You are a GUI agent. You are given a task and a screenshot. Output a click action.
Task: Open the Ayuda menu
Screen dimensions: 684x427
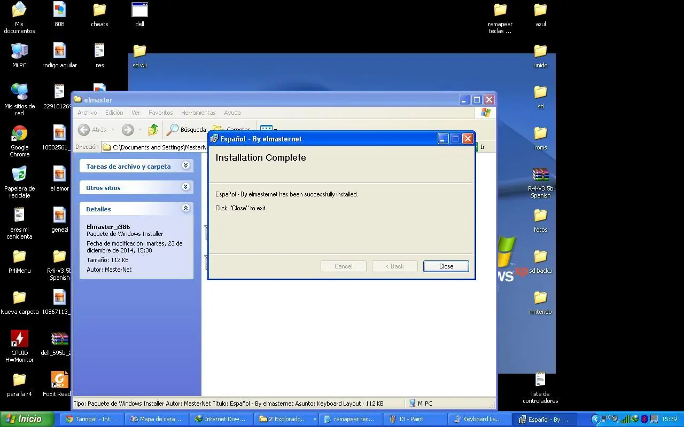[x=232, y=113]
